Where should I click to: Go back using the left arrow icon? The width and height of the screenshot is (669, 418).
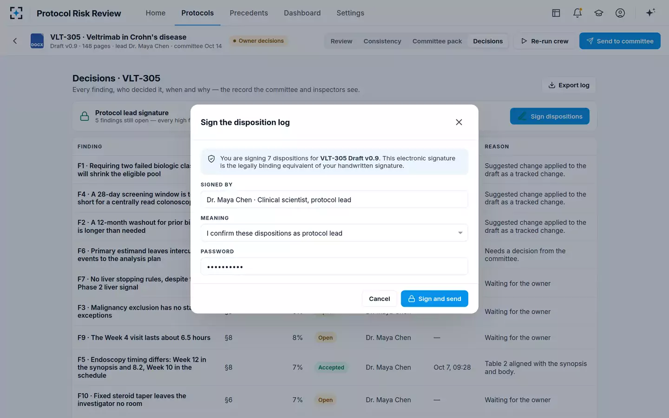click(x=15, y=41)
